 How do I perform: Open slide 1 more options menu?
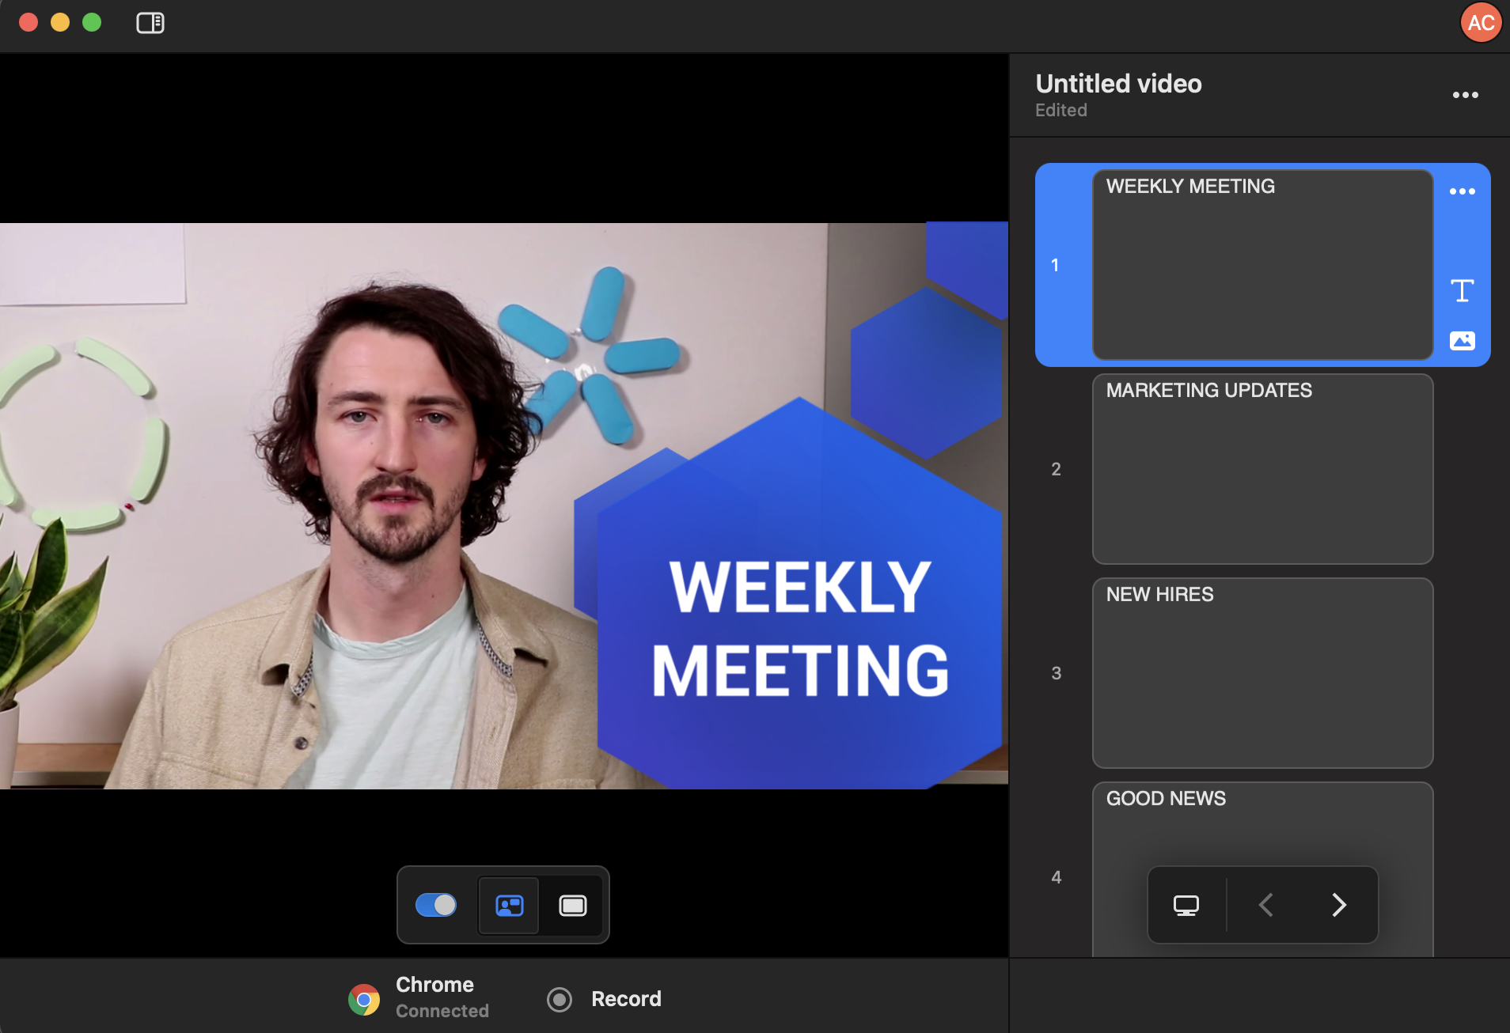click(1462, 191)
